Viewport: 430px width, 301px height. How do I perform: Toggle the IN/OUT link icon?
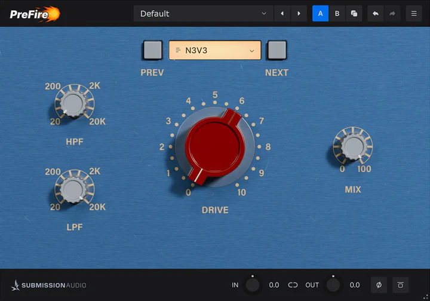pyautogui.click(x=293, y=285)
